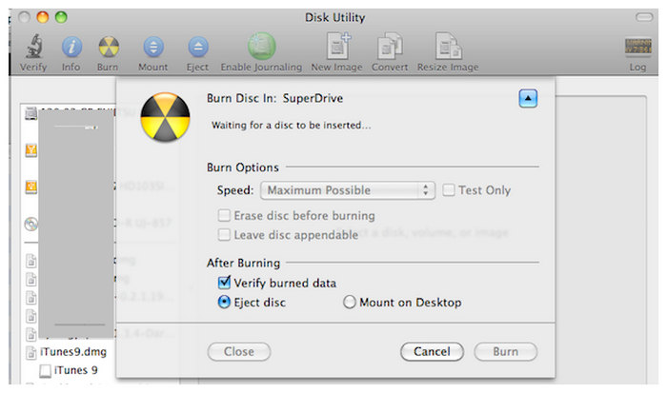Click the Convert toolbar icon

click(x=389, y=47)
